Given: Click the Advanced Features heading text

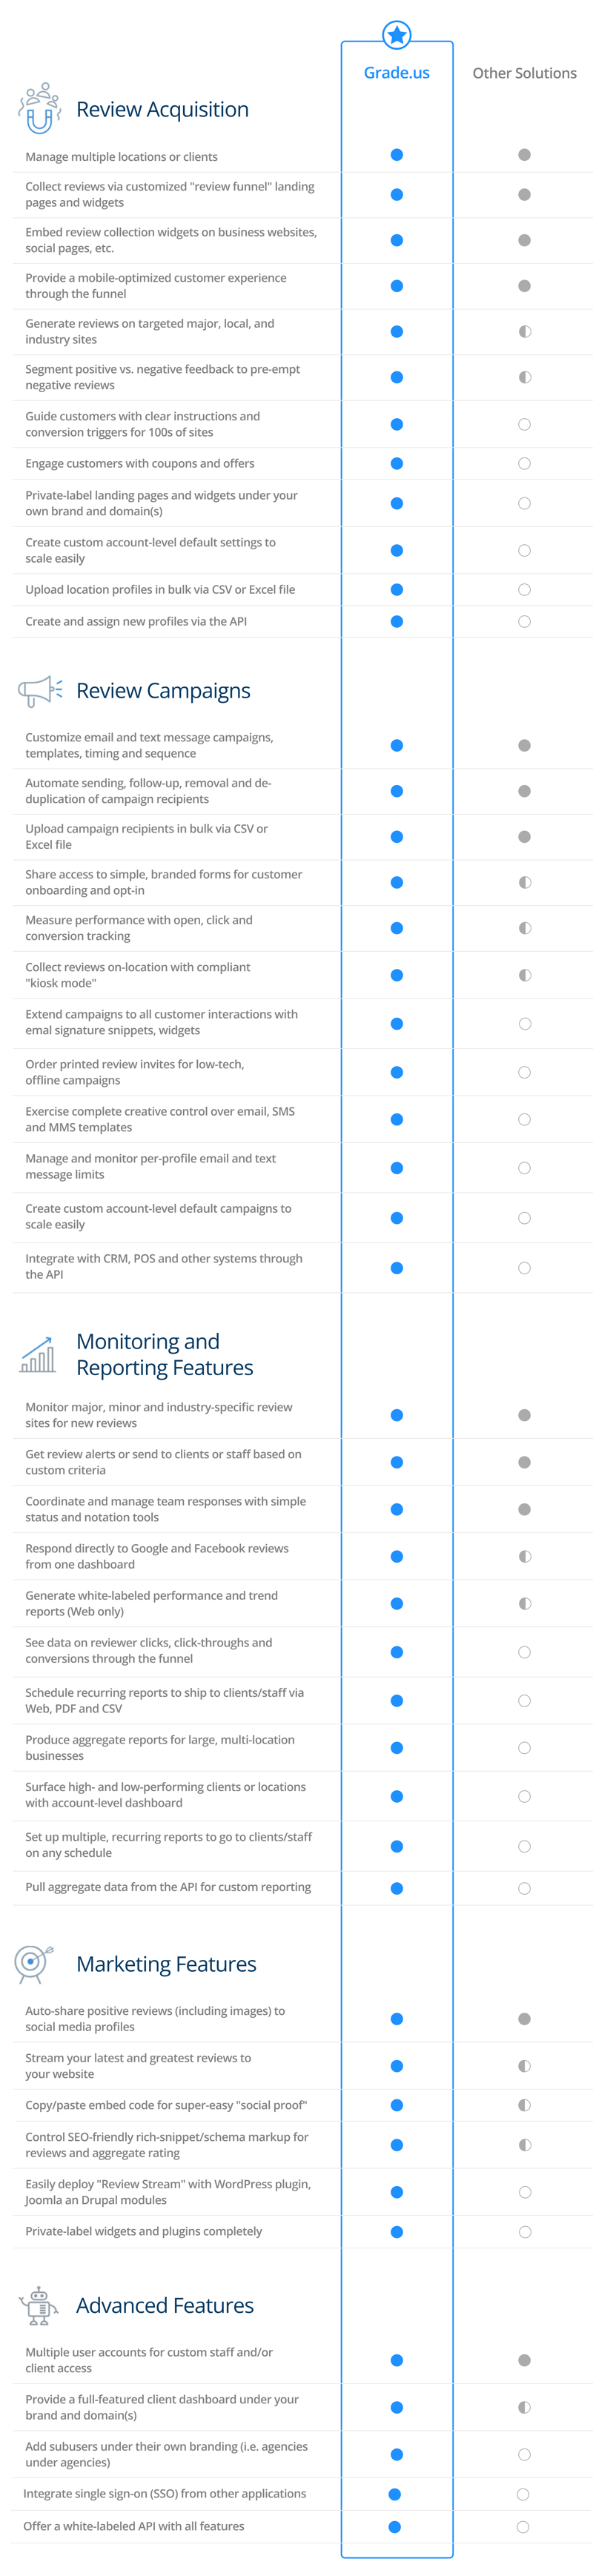Looking at the screenshot, I should coord(165,2305).
